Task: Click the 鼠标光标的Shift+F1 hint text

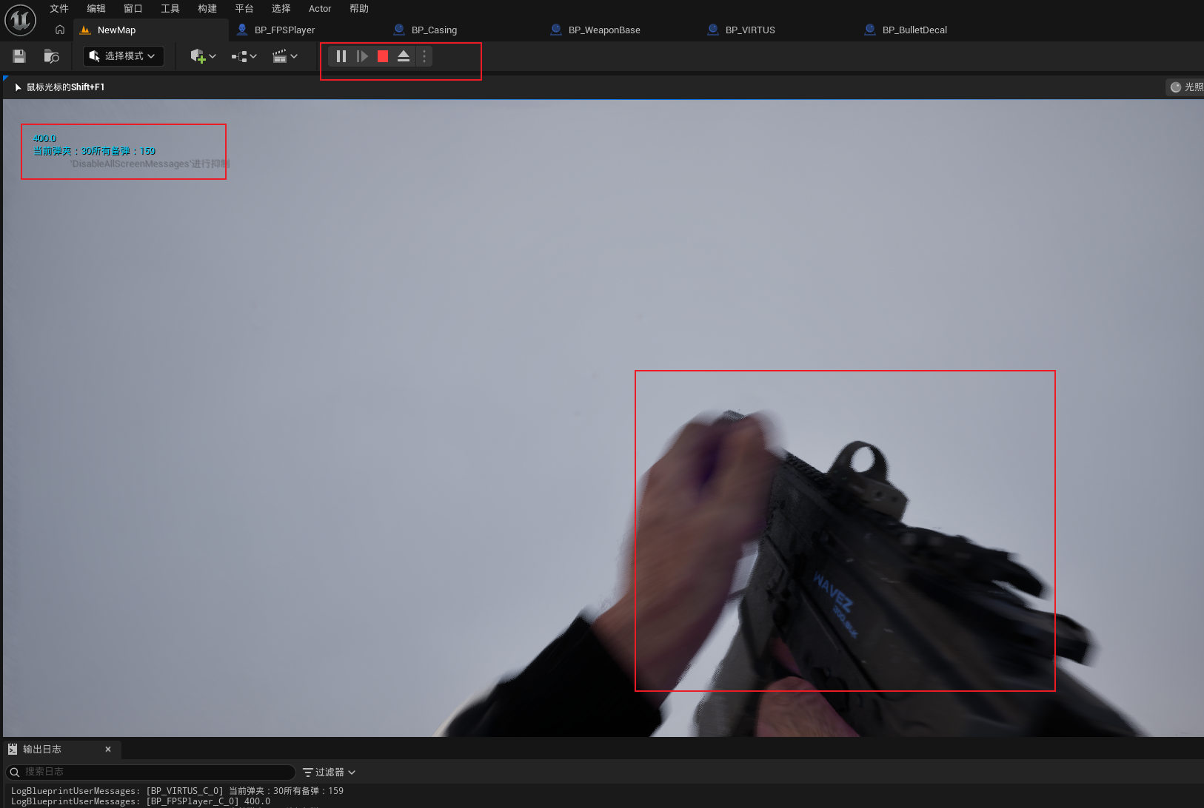Action: pos(65,87)
